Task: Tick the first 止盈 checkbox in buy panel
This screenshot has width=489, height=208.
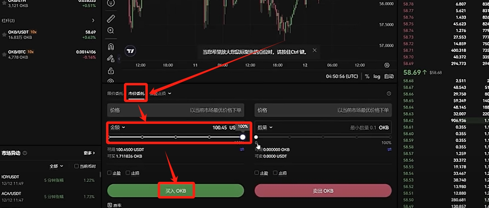Action: (109, 173)
